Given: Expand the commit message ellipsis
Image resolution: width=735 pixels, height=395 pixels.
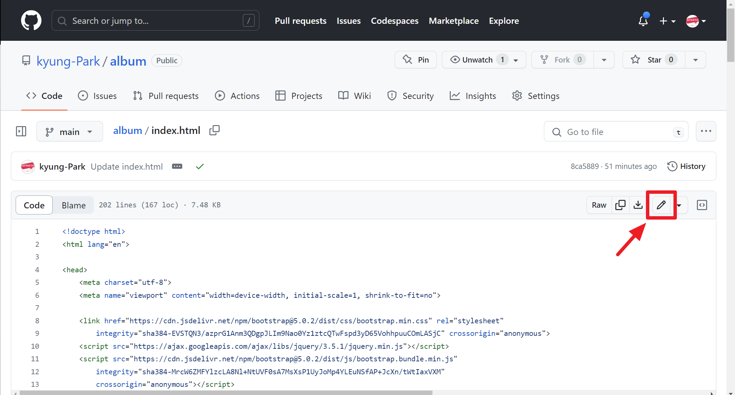Looking at the screenshot, I should point(177,167).
